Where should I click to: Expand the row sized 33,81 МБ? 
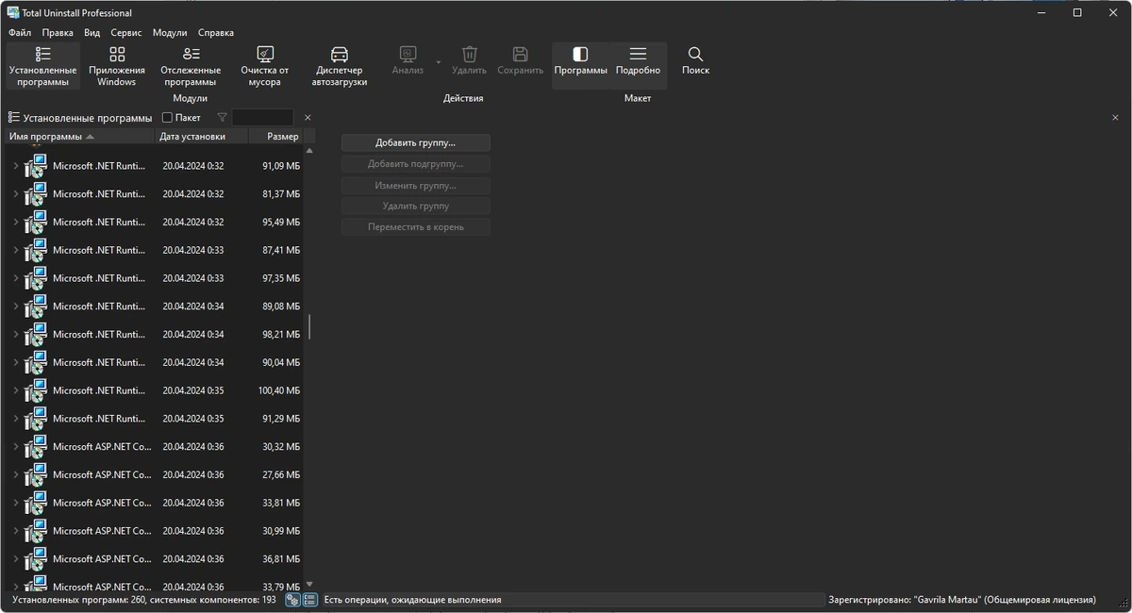click(15, 503)
